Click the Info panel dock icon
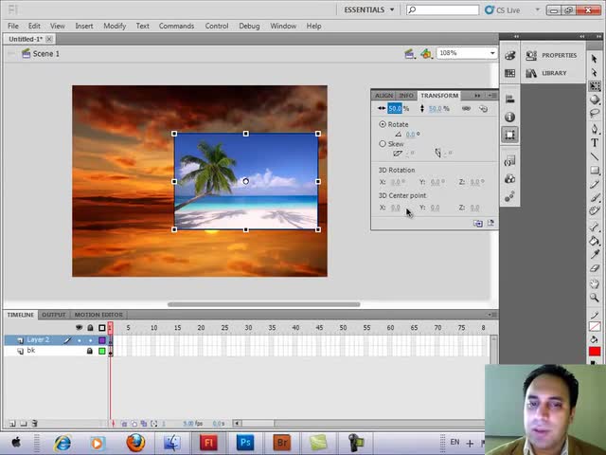The width and height of the screenshot is (606, 455). [x=509, y=117]
